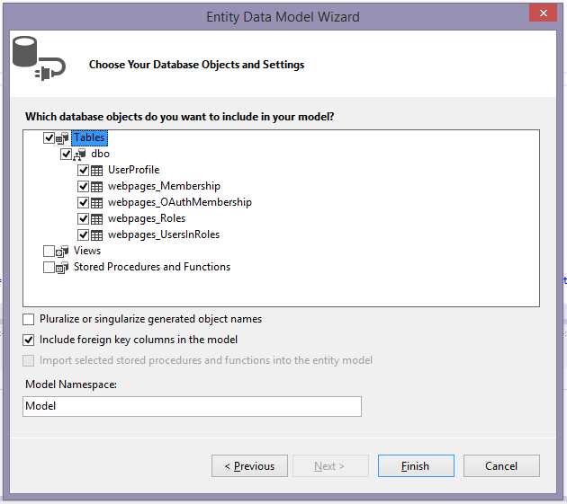The image size is (567, 504).
Task: Click the Views node icon
Action: pyautogui.click(x=62, y=252)
